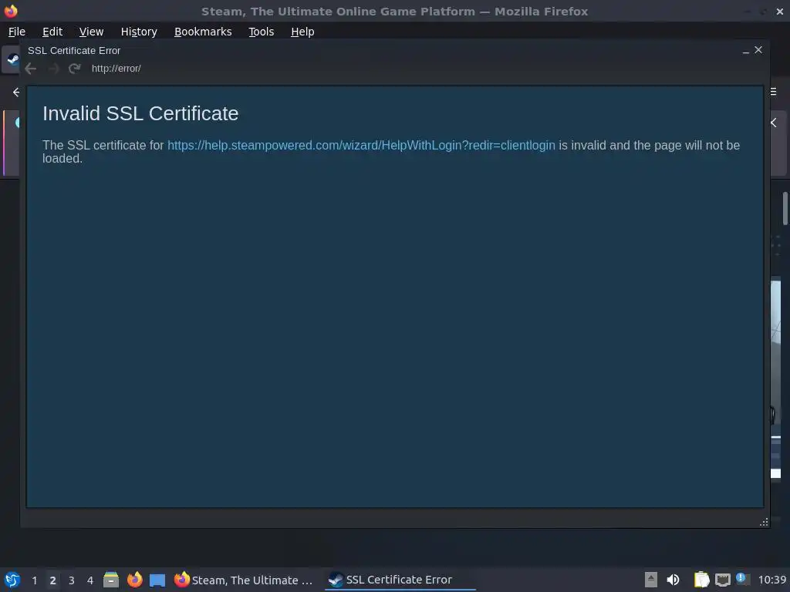Switch to workspace 2
The width and height of the screenshot is (790, 592).
click(x=53, y=580)
